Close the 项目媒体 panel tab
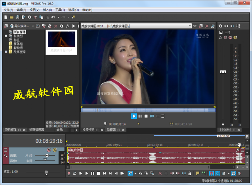The height and width of the screenshot is (185, 252). point(24,130)
